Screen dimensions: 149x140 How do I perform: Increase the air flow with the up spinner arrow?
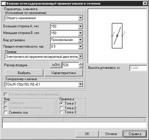pos(81,64)
